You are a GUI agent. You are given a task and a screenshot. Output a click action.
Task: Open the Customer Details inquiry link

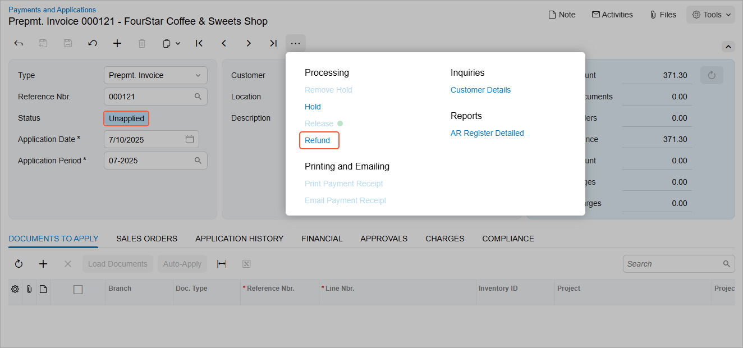pyautogui.click(x=480, y=90)
